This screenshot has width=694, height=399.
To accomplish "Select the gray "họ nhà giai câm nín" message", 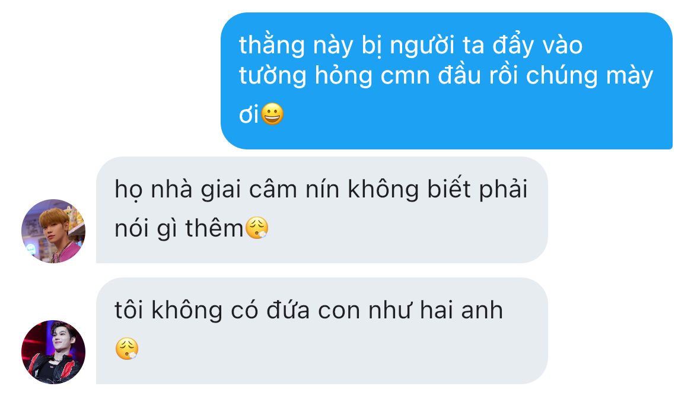I will [x=321, y=210].
